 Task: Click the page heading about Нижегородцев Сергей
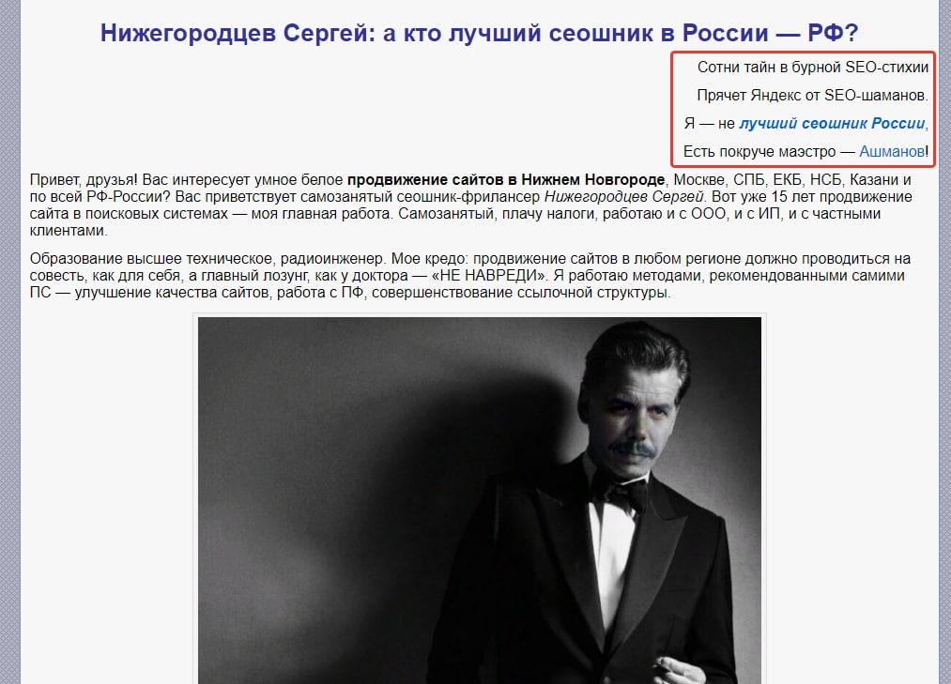point(479,33)
